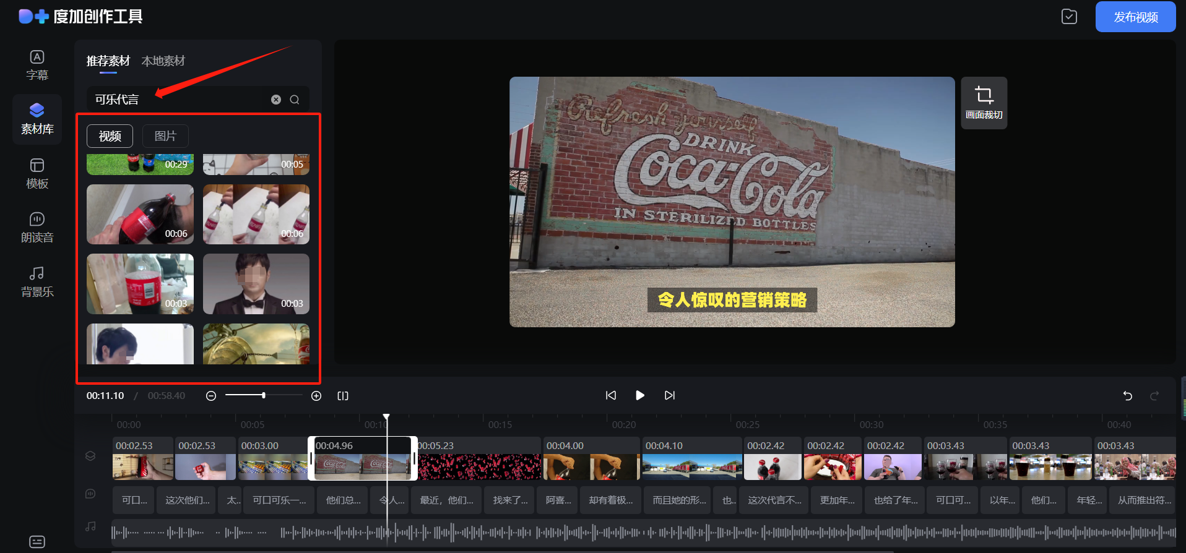Select the 阿喜... subtitle segment
Screen dimensions: 1186x553
558,500
